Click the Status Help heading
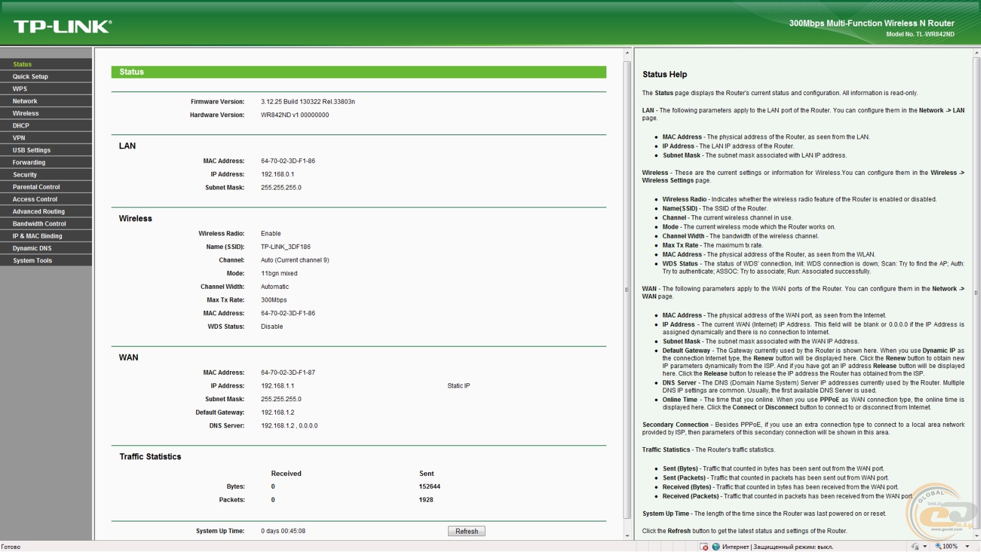 point(665,74)
